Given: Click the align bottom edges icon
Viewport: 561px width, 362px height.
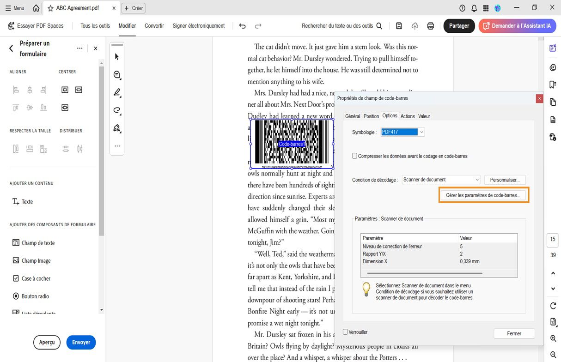Looking at the screenshot, I should click(43, 108).
